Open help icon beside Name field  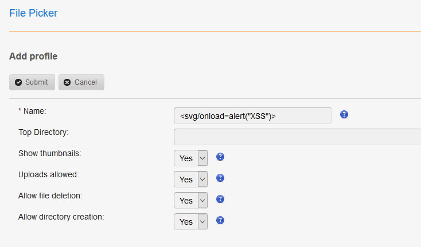point(344,114)
